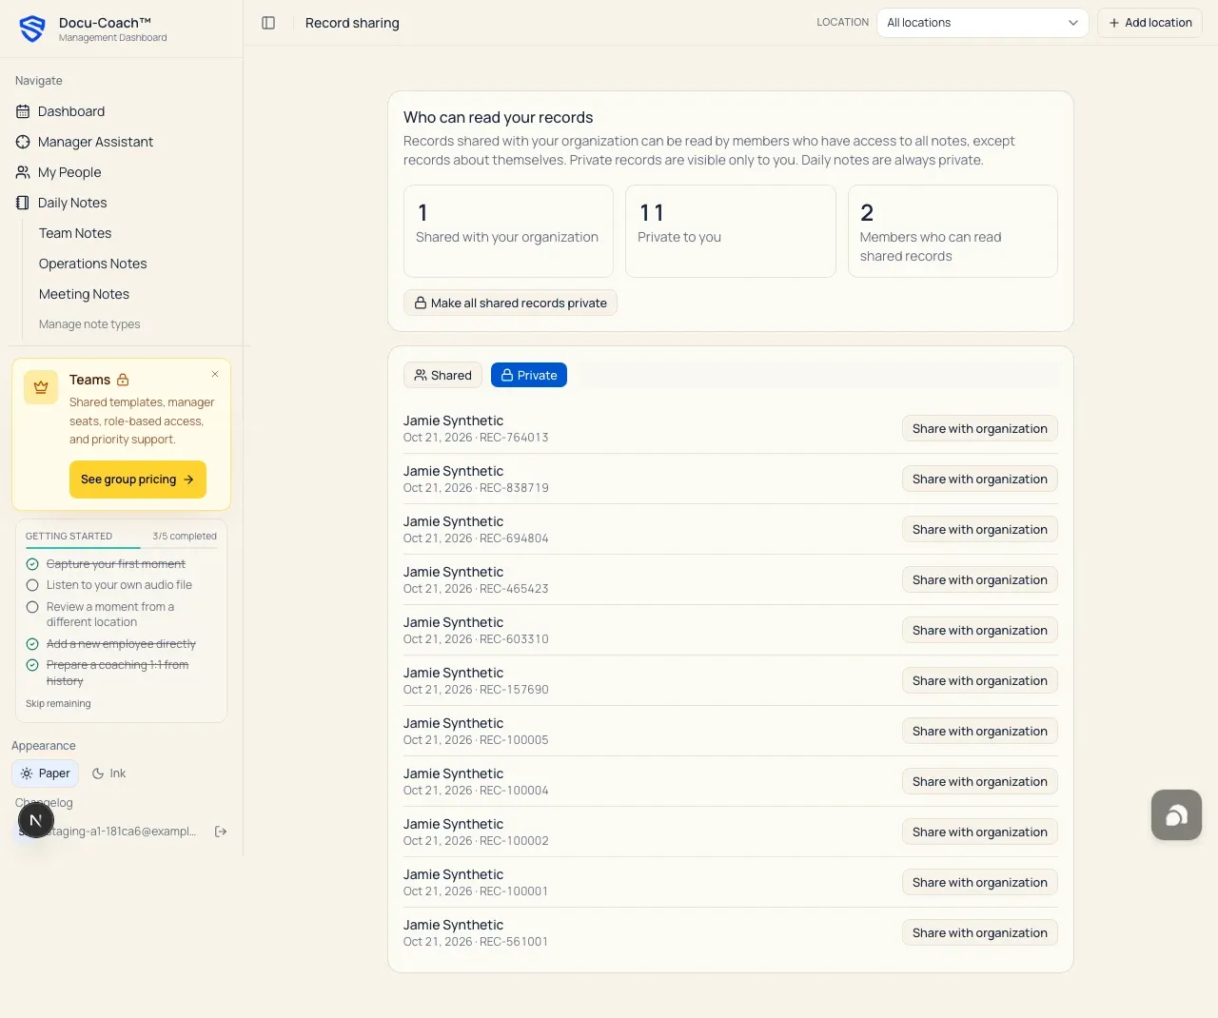Click the Private to you count card
Image resolution: width=1218 pixels, height=1018 pixels.
click(x=730, y=231)
